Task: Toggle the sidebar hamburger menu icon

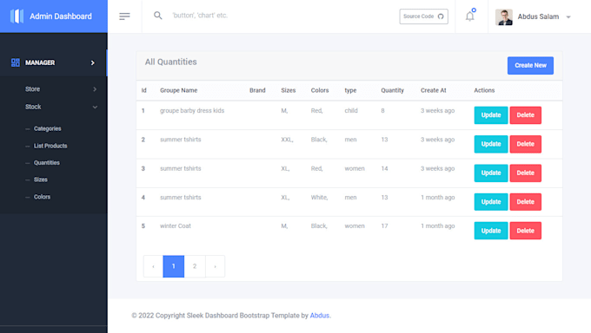Action: [x=124, y=16]
